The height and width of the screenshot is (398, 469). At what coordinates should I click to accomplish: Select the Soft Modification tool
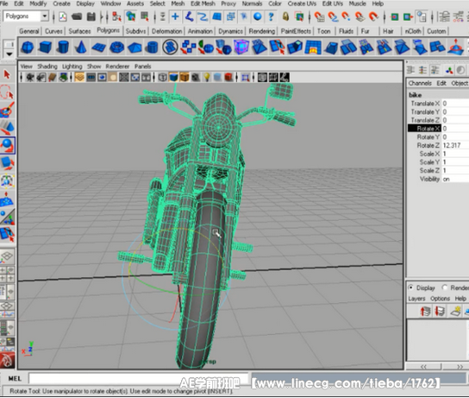[x=7, y=199]
